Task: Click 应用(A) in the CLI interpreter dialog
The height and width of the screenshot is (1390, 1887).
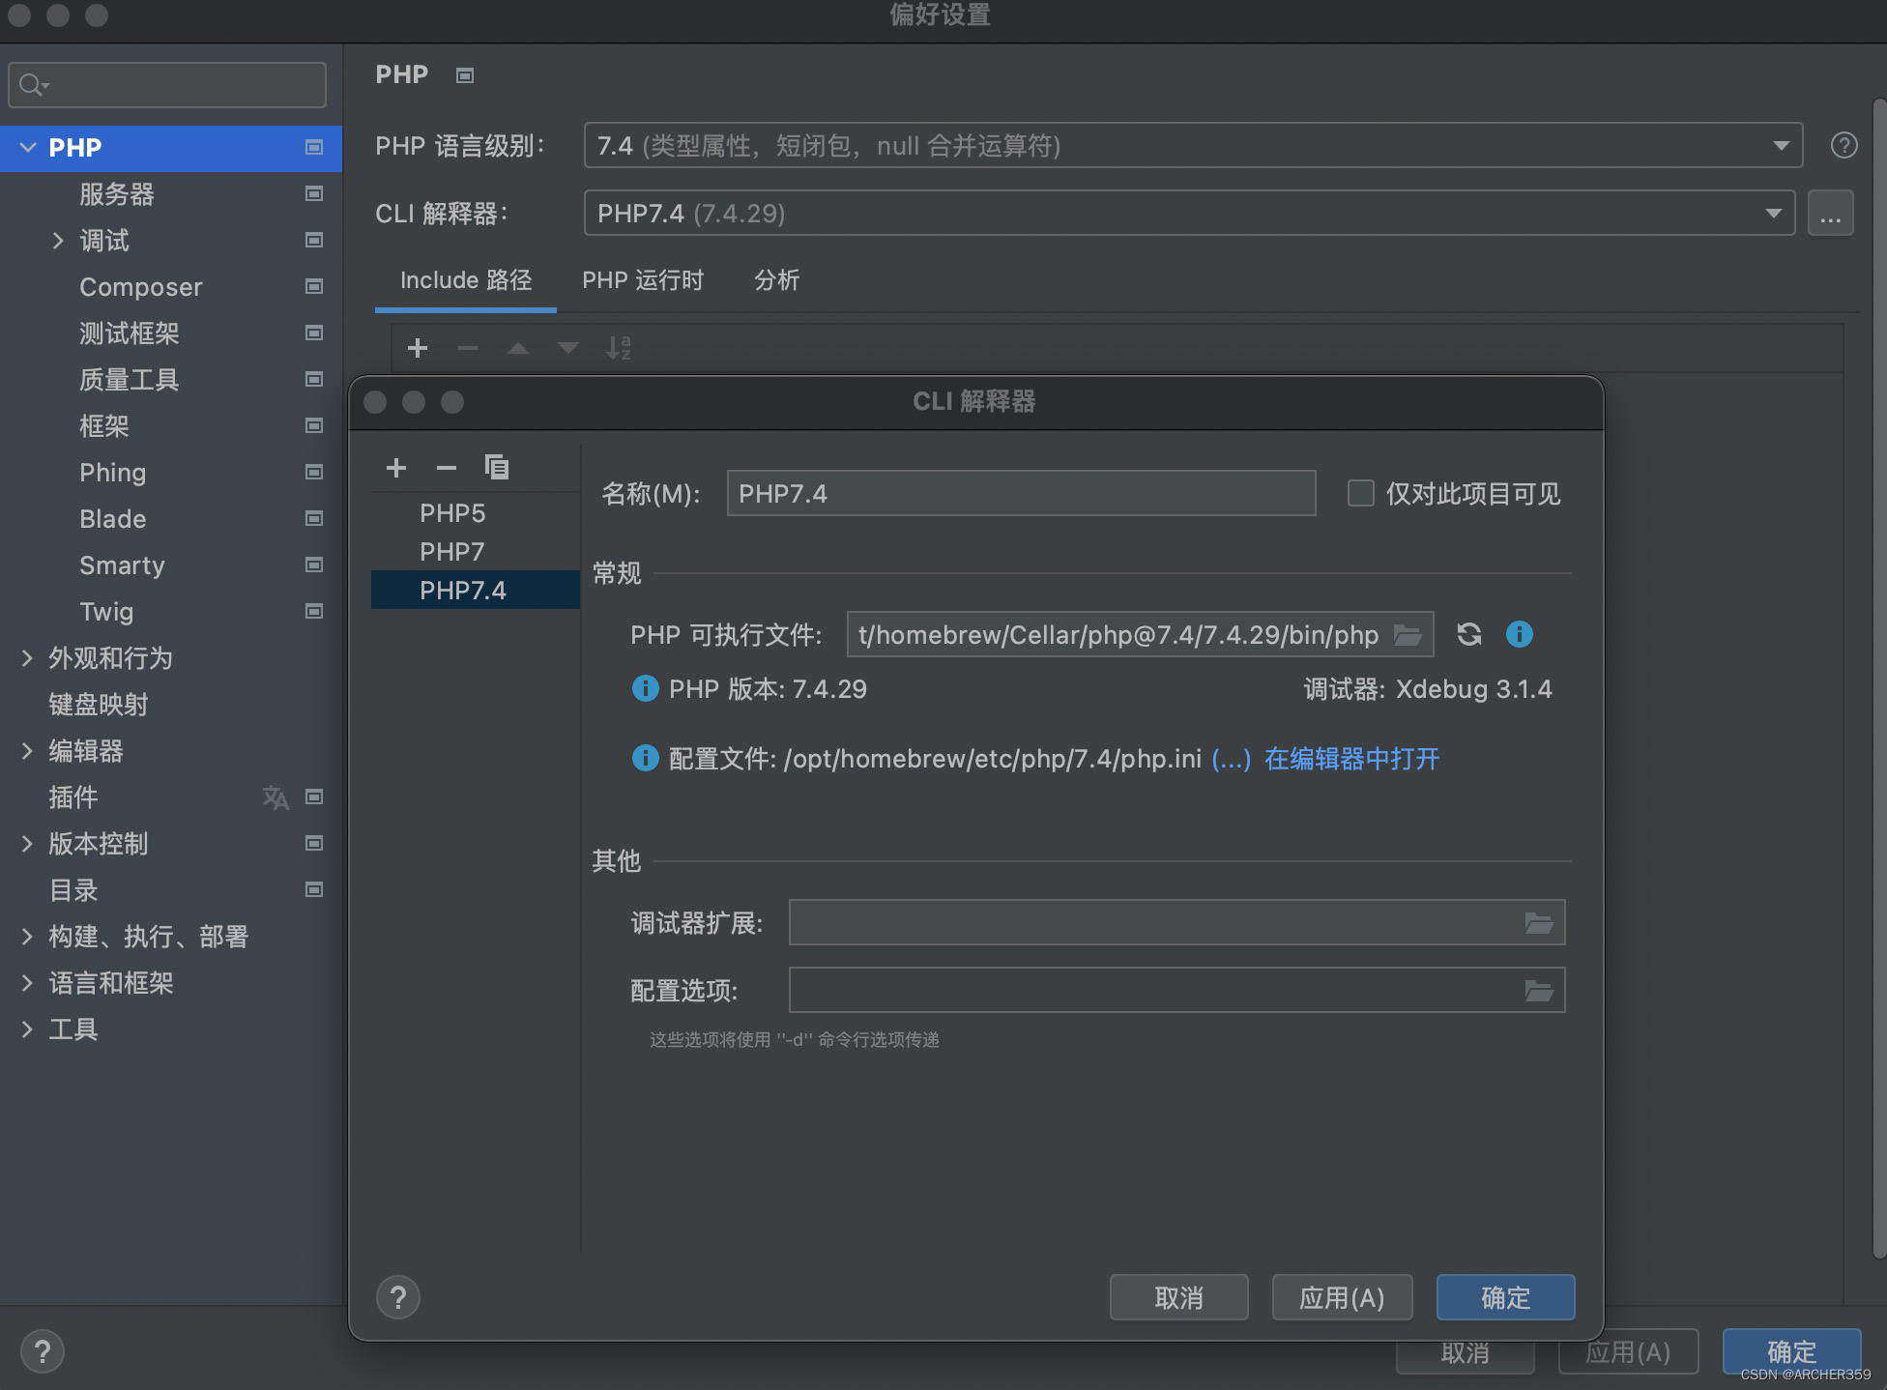Action: pyautogui.click(x=1342, y=1297)
